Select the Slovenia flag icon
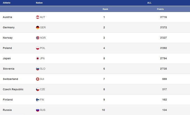Image resolution: width=190 pixels, height=115 pixels. pyautogui.click(x=37, y=69)
